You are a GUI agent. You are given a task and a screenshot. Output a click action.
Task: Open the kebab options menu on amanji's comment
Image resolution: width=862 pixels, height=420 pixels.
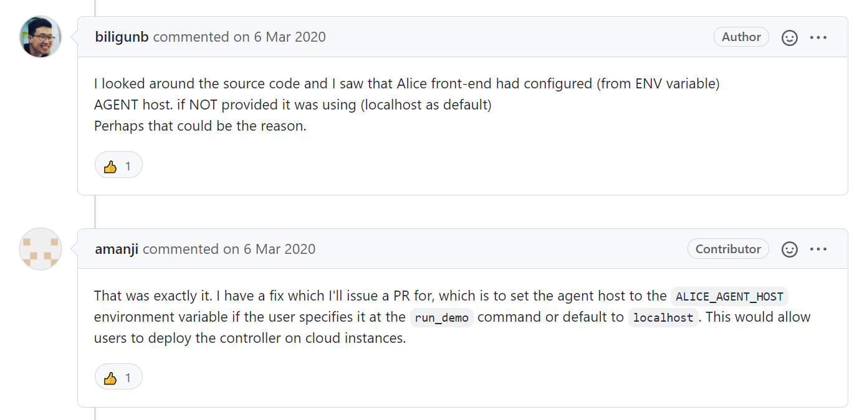(818, 249)
